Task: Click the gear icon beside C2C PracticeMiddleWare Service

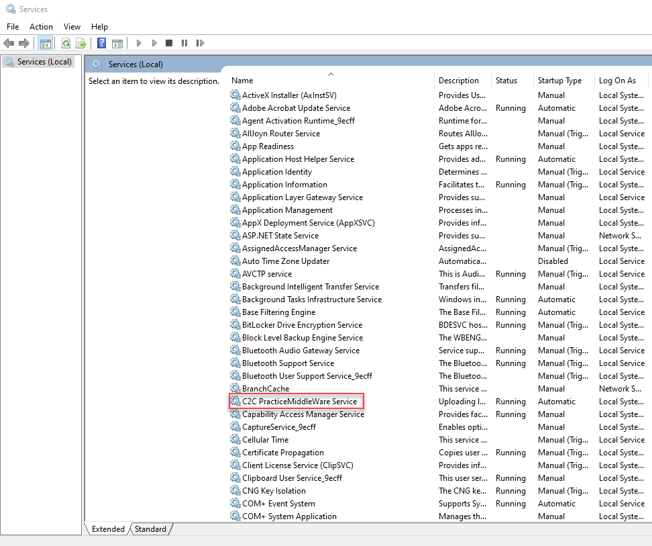Action: [x=235, y=401]
